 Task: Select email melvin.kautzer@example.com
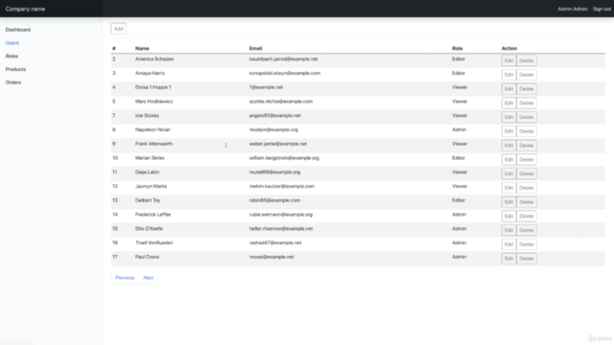click(282, 186)
